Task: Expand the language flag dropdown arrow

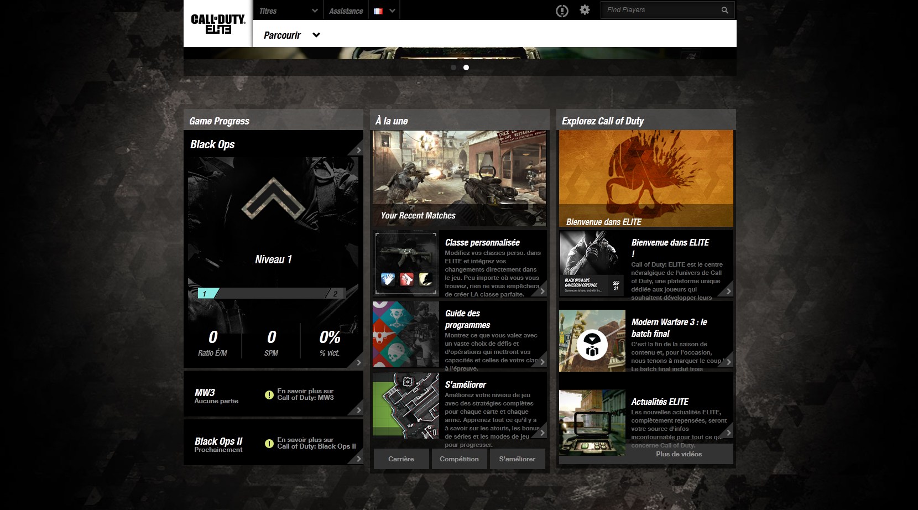Action: pyautogui.click(x=392, y=11)
